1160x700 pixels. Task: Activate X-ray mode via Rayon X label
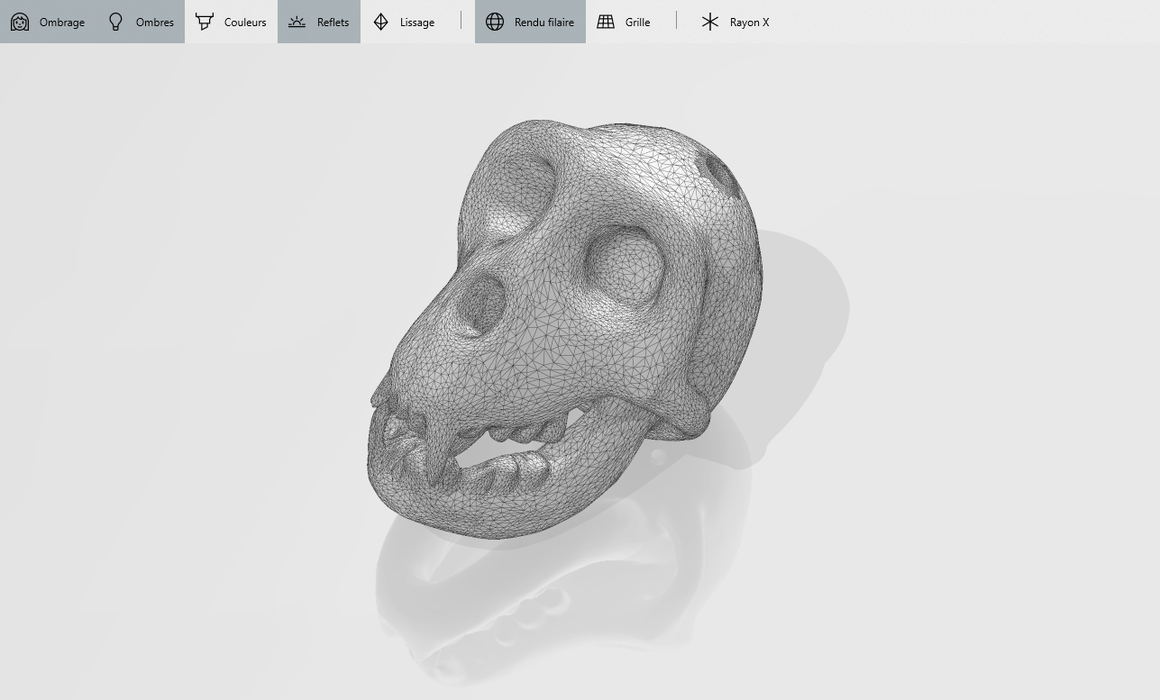click(749, 23)
